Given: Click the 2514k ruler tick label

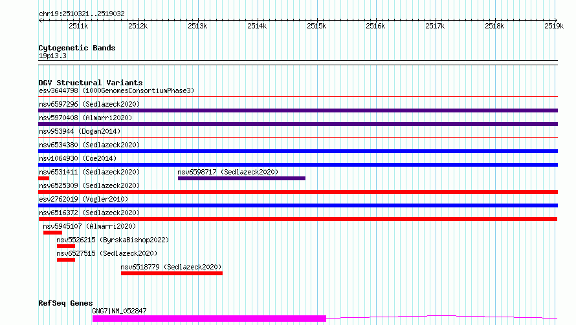Looking at the screenshot, I should click(x=257, y=26).
